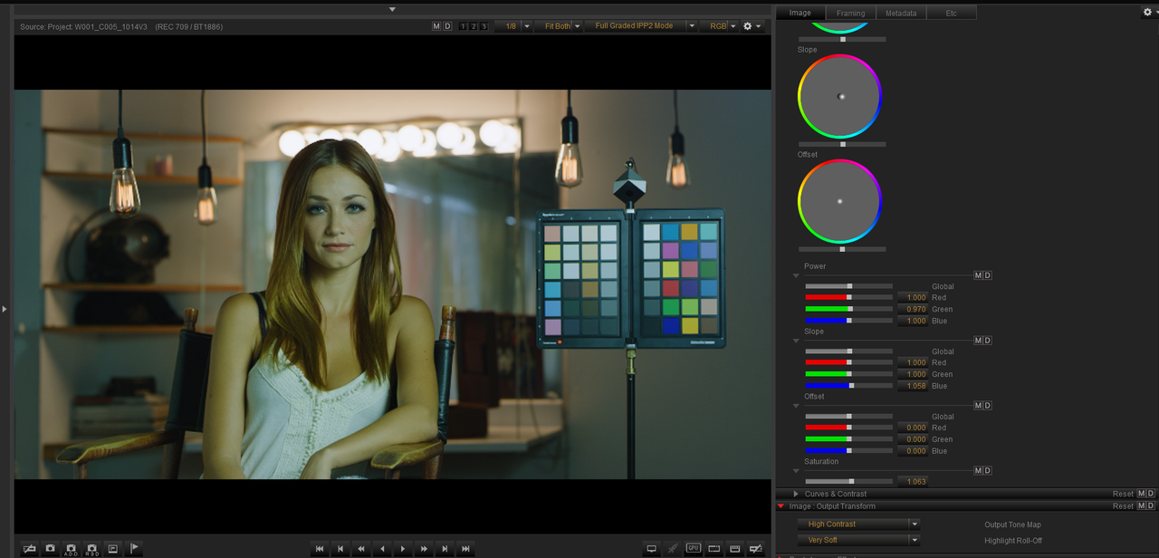Click the luminance slider under Slope wheel

[x=842, y=144]
